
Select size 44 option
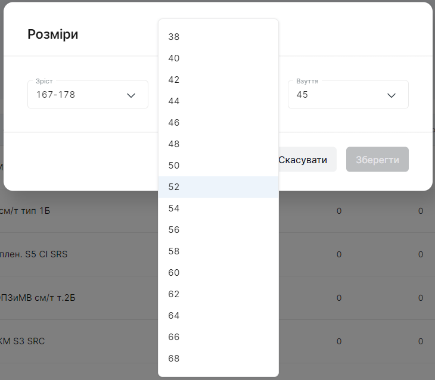(x=218, y=101)
